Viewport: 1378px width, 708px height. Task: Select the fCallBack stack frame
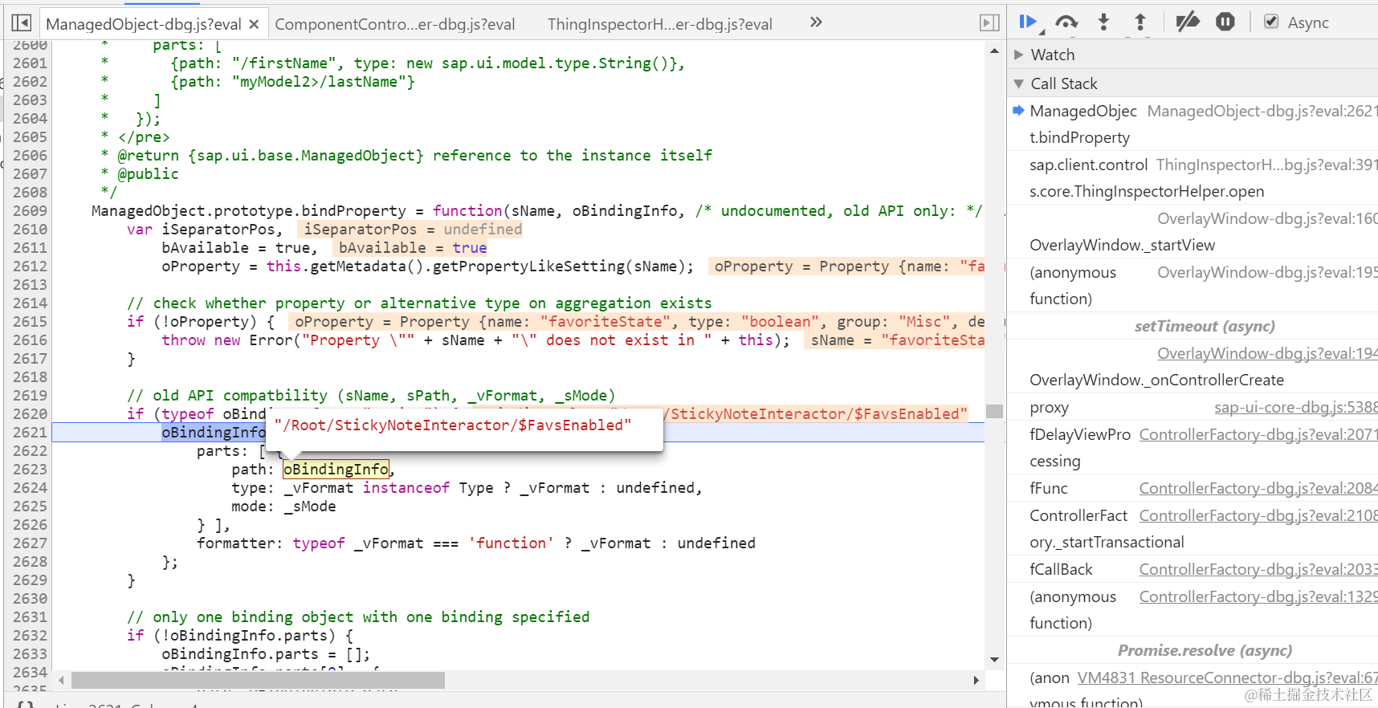coord(1061,569)
